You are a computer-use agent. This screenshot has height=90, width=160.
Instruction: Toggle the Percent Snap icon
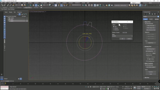[x=64, y=5]
